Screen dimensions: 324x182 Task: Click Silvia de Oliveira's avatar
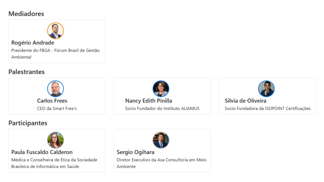point(266,89)
